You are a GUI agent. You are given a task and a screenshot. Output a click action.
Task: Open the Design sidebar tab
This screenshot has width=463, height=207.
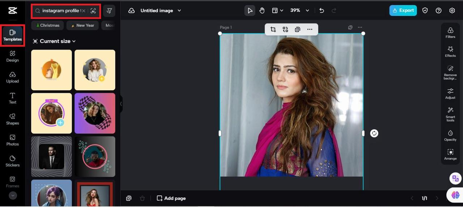pos(13,56)
